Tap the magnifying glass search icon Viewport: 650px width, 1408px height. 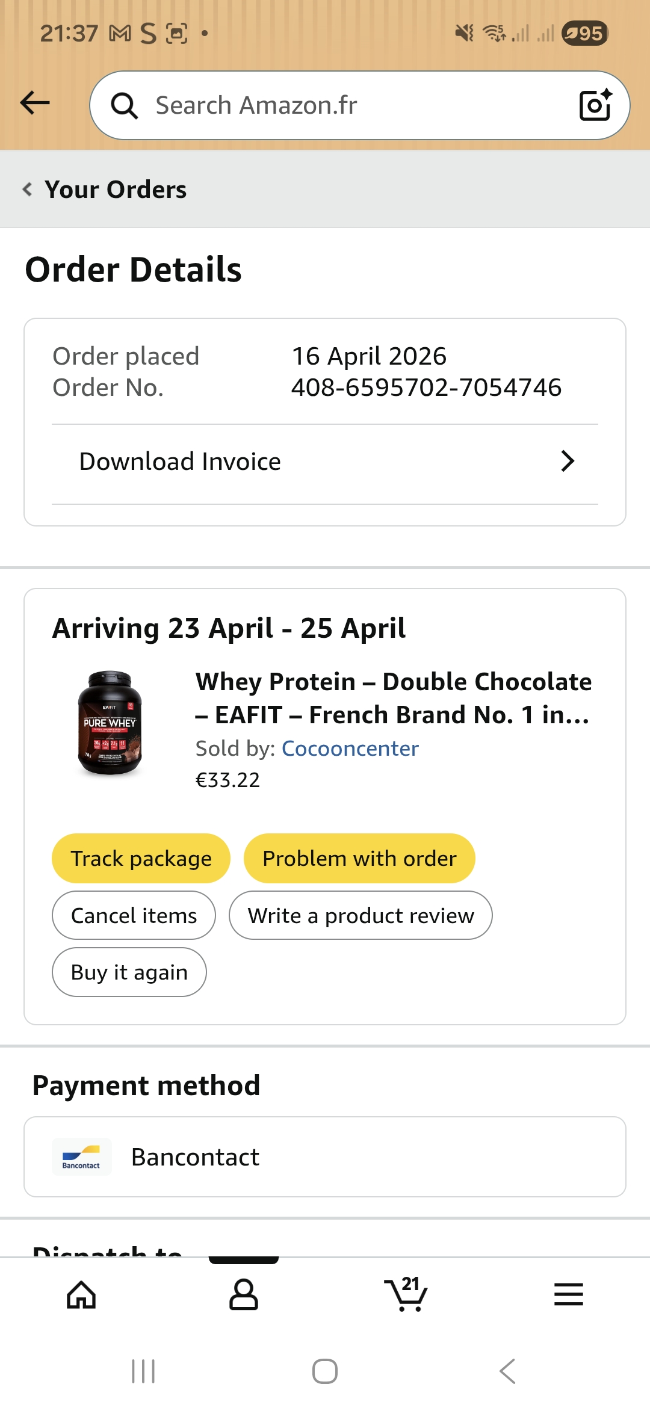(x=125, y=106)
